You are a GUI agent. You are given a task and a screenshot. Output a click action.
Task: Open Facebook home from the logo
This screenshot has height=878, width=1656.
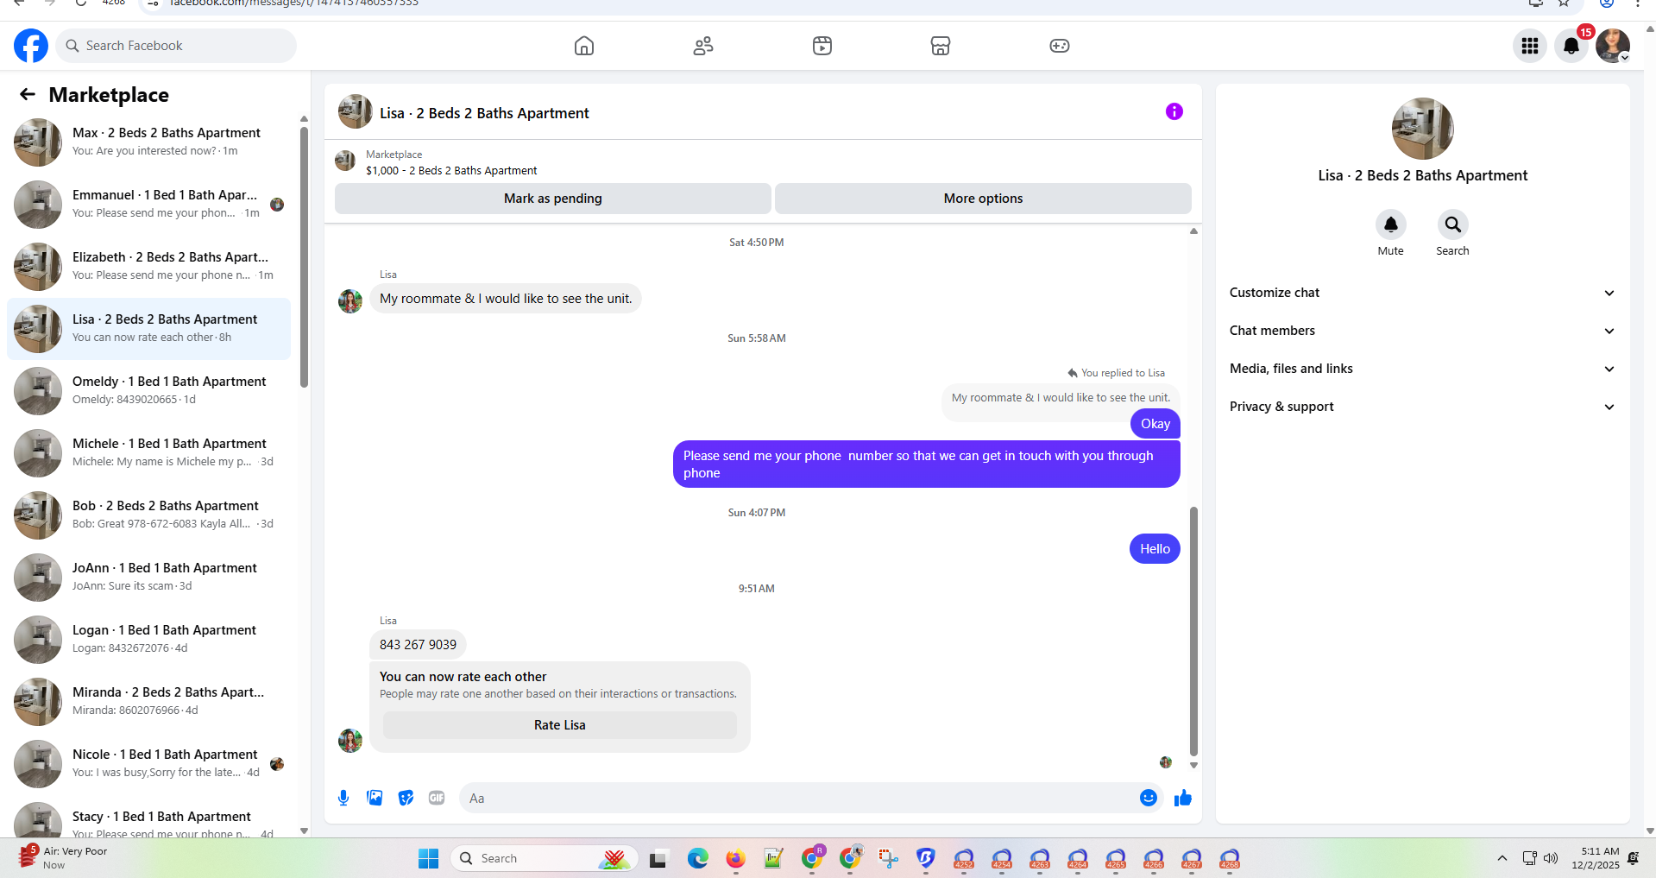click(x=31, y=46)
